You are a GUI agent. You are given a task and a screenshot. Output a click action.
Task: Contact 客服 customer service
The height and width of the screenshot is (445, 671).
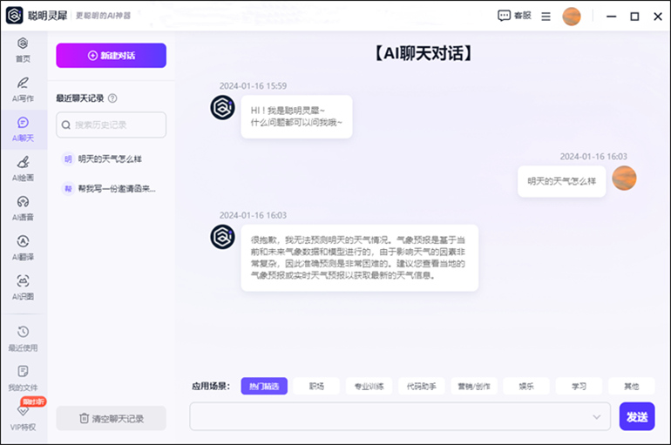514,16
